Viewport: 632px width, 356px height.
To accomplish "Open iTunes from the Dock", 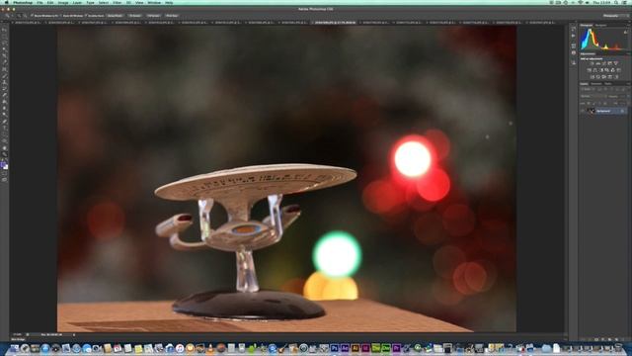I will coord(180,348).
